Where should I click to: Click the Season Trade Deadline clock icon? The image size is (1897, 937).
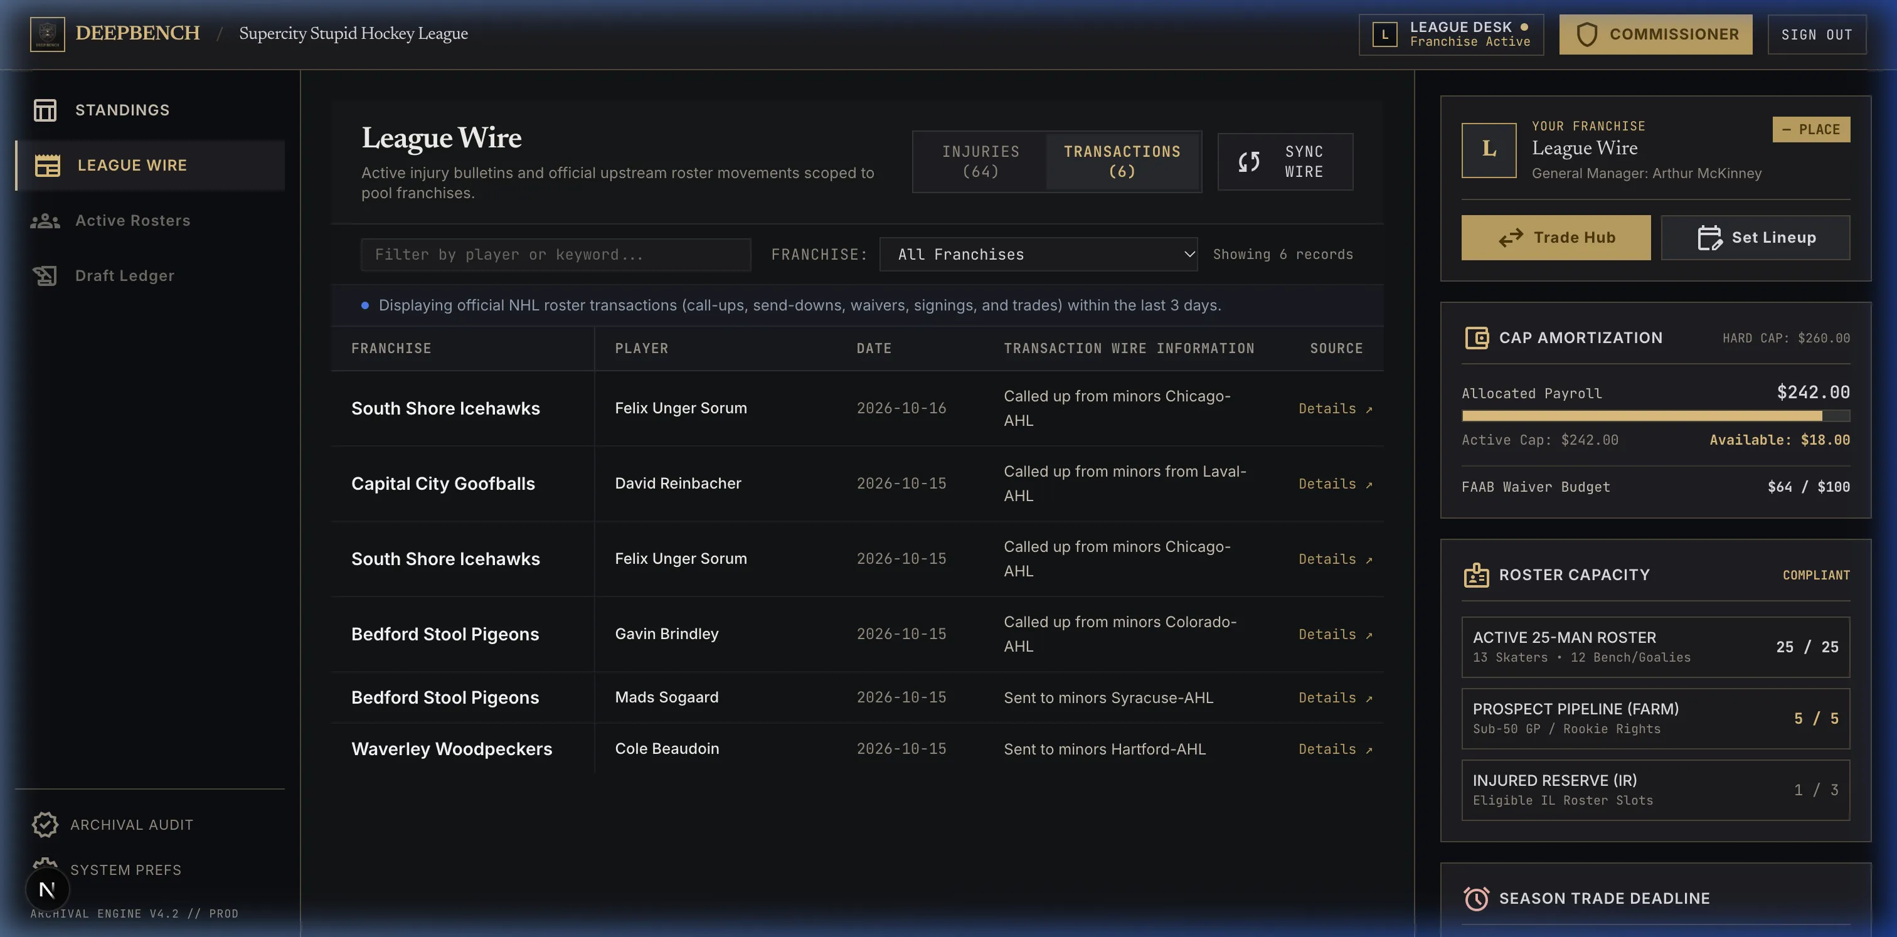click(x=1477, y=898)
